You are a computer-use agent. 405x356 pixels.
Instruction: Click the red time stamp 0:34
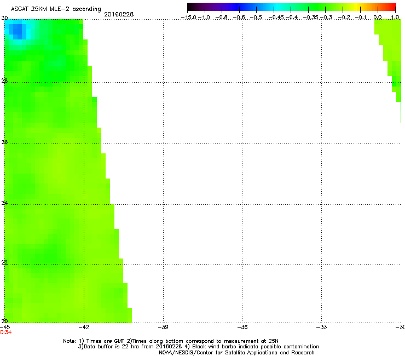click(5, 332)
